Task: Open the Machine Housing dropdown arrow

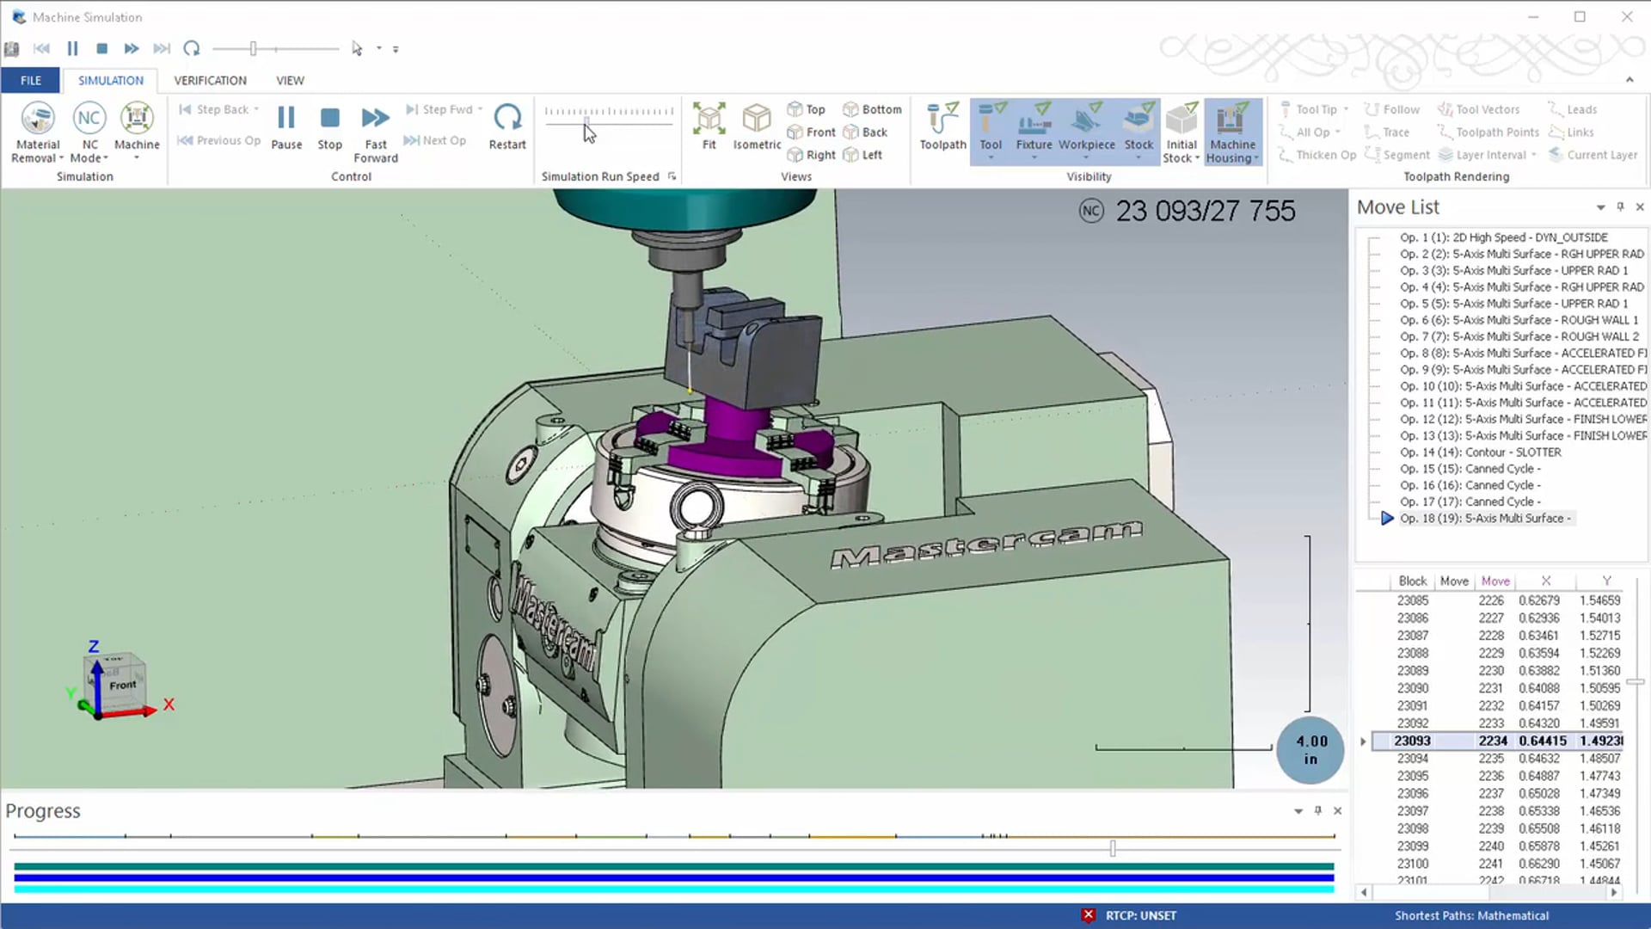Action: click(x=1256, y=158)
